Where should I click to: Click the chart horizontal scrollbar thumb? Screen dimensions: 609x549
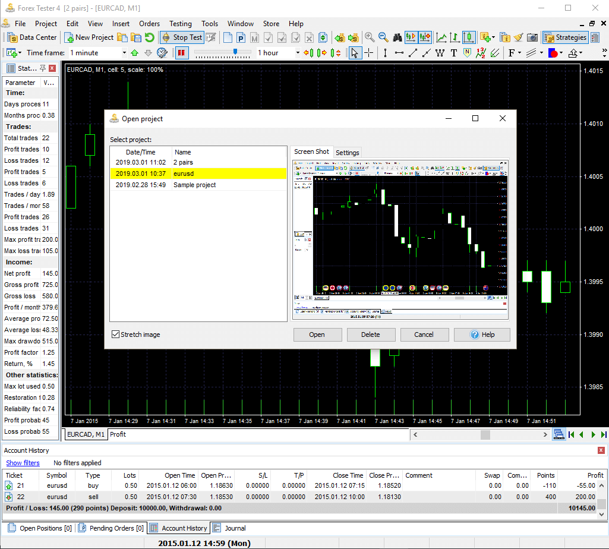[x=485, y=434]
